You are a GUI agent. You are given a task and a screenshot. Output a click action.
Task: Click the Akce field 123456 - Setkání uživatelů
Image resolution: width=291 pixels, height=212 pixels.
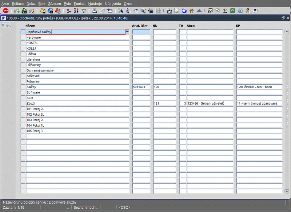click(x=210, y=104)
